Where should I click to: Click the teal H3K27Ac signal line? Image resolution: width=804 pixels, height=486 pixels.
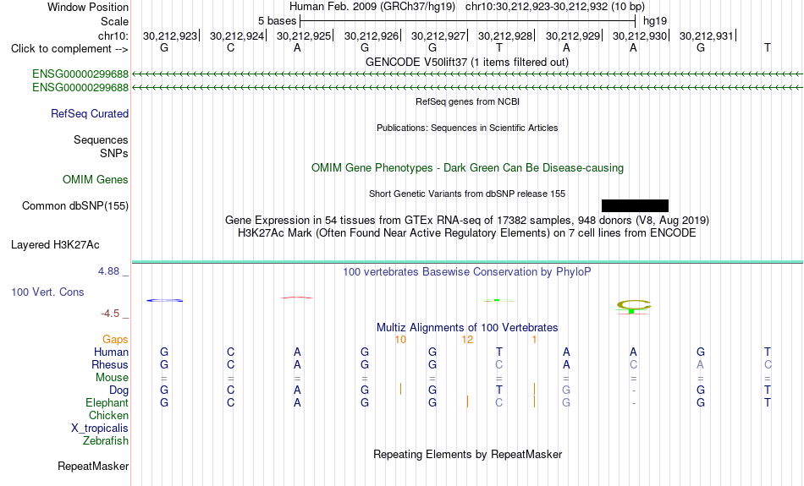467,262
